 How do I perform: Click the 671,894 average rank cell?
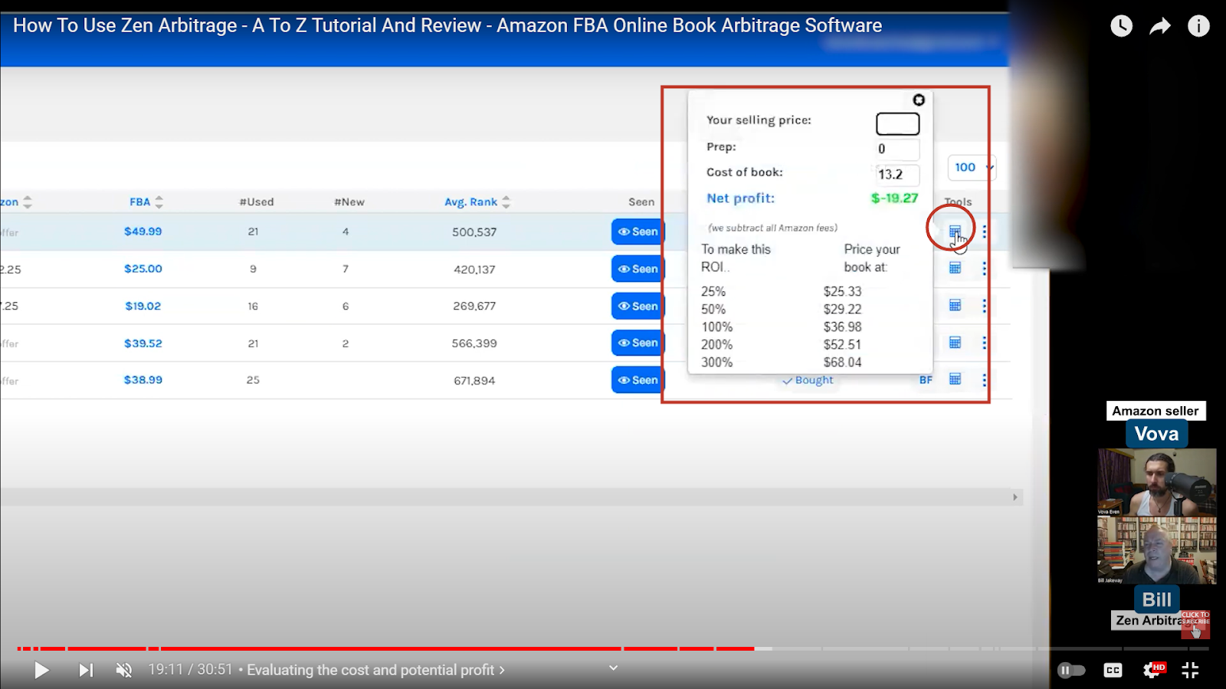click(x=474, y=380)
